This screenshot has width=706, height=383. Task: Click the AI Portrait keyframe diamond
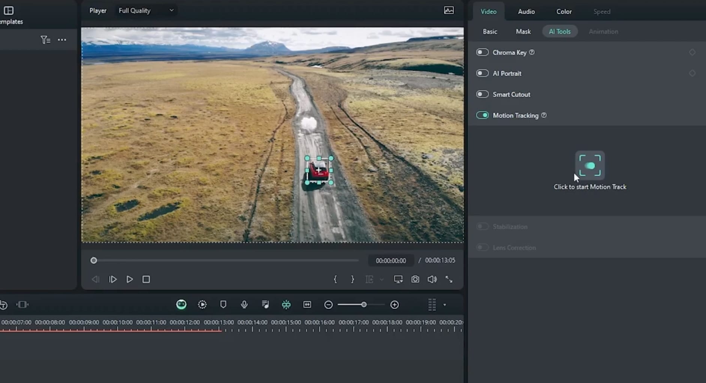click(692, 73)
